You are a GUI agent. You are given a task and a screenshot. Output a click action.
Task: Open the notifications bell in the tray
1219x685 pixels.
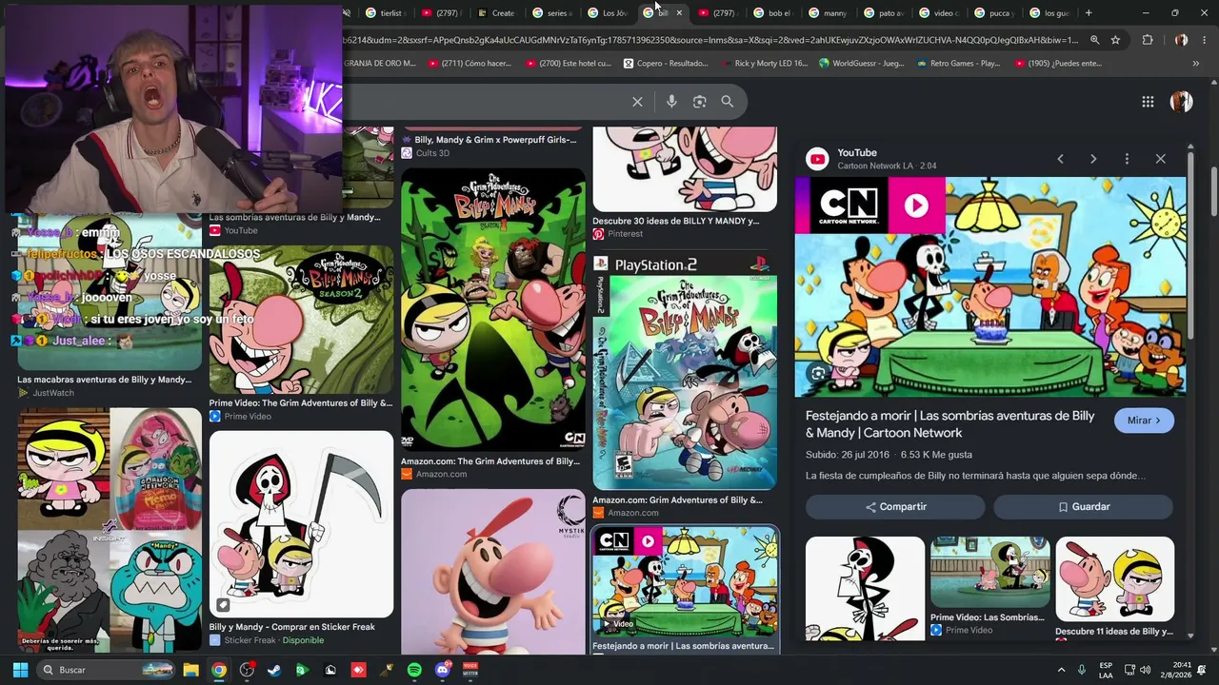[x=1203, y=670]
